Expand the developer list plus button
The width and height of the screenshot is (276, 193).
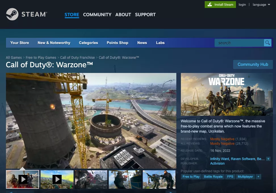(268, 159)
